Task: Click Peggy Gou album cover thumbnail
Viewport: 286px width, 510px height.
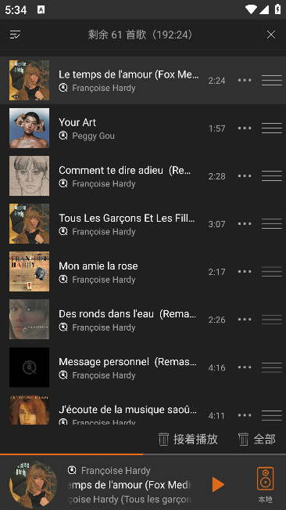Action: [x=29, y=128]
